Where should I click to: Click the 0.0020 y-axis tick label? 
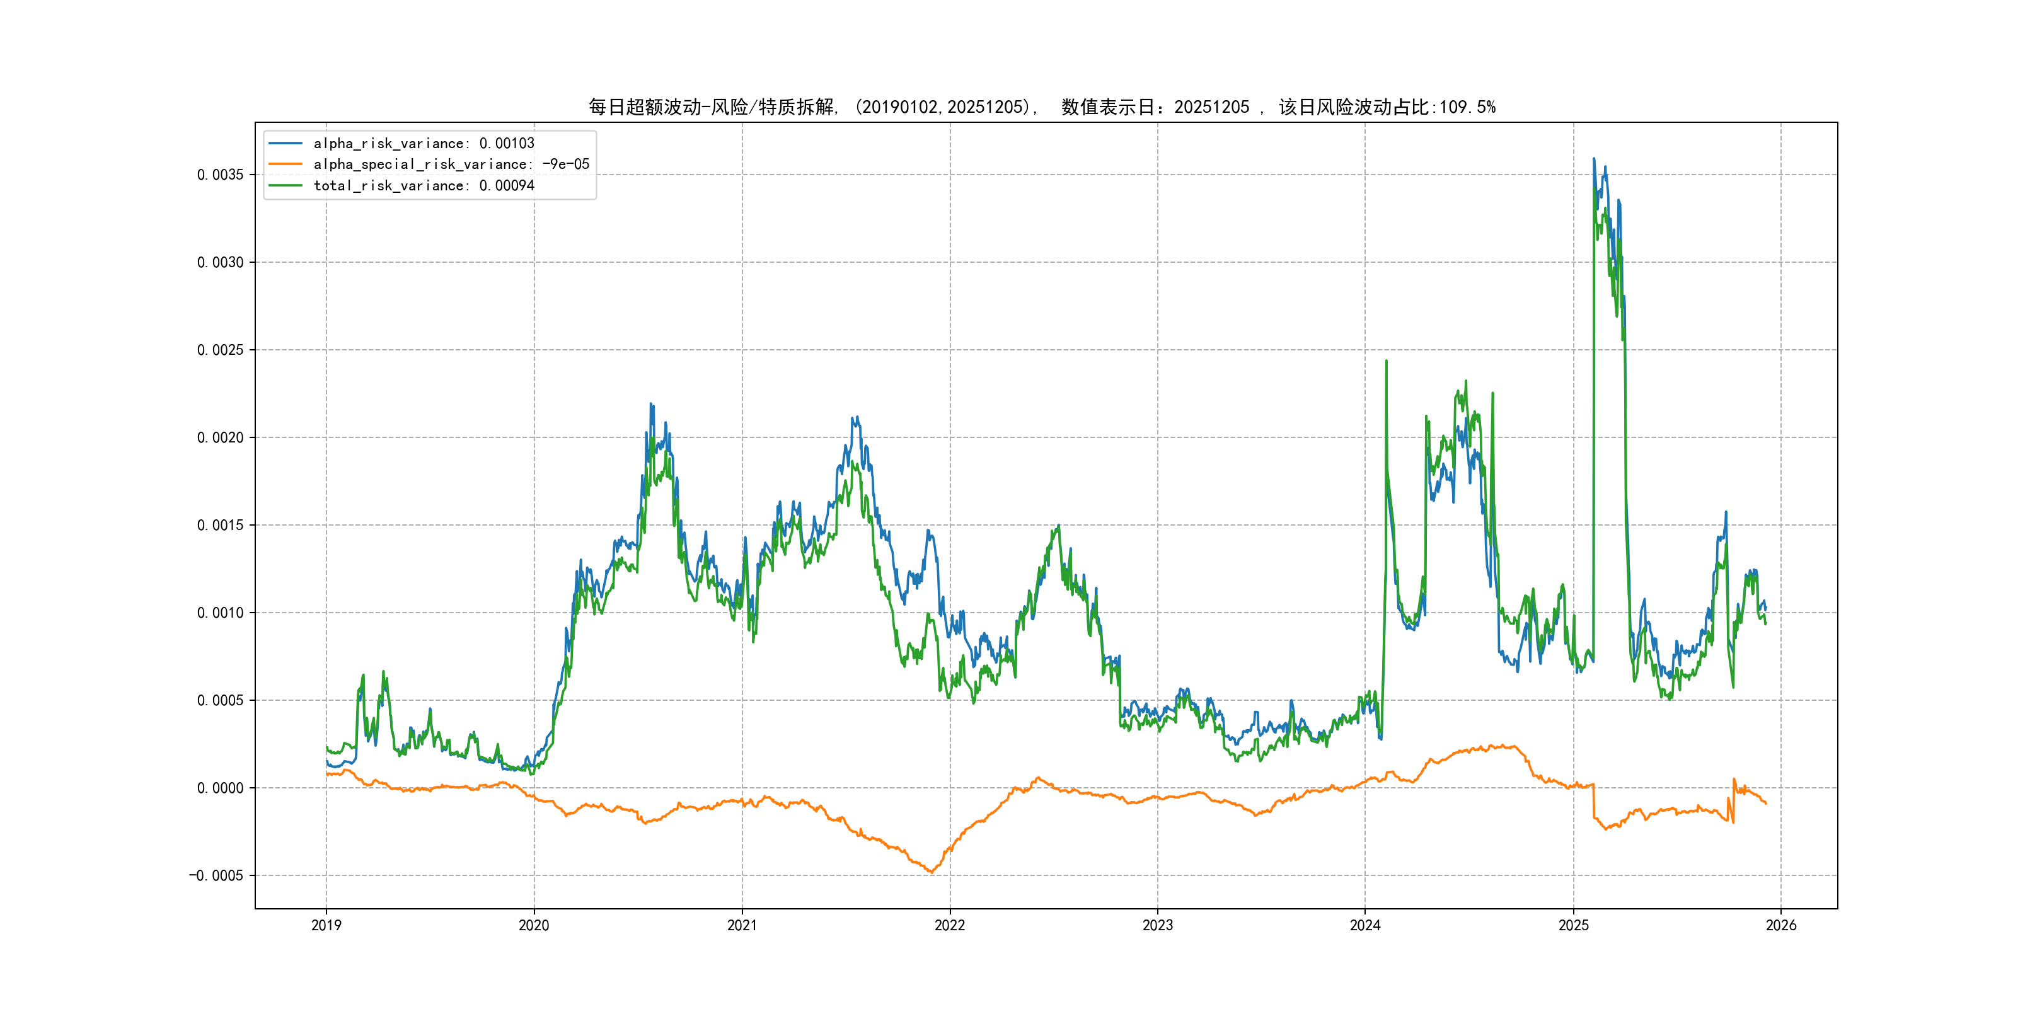[221, 437]
